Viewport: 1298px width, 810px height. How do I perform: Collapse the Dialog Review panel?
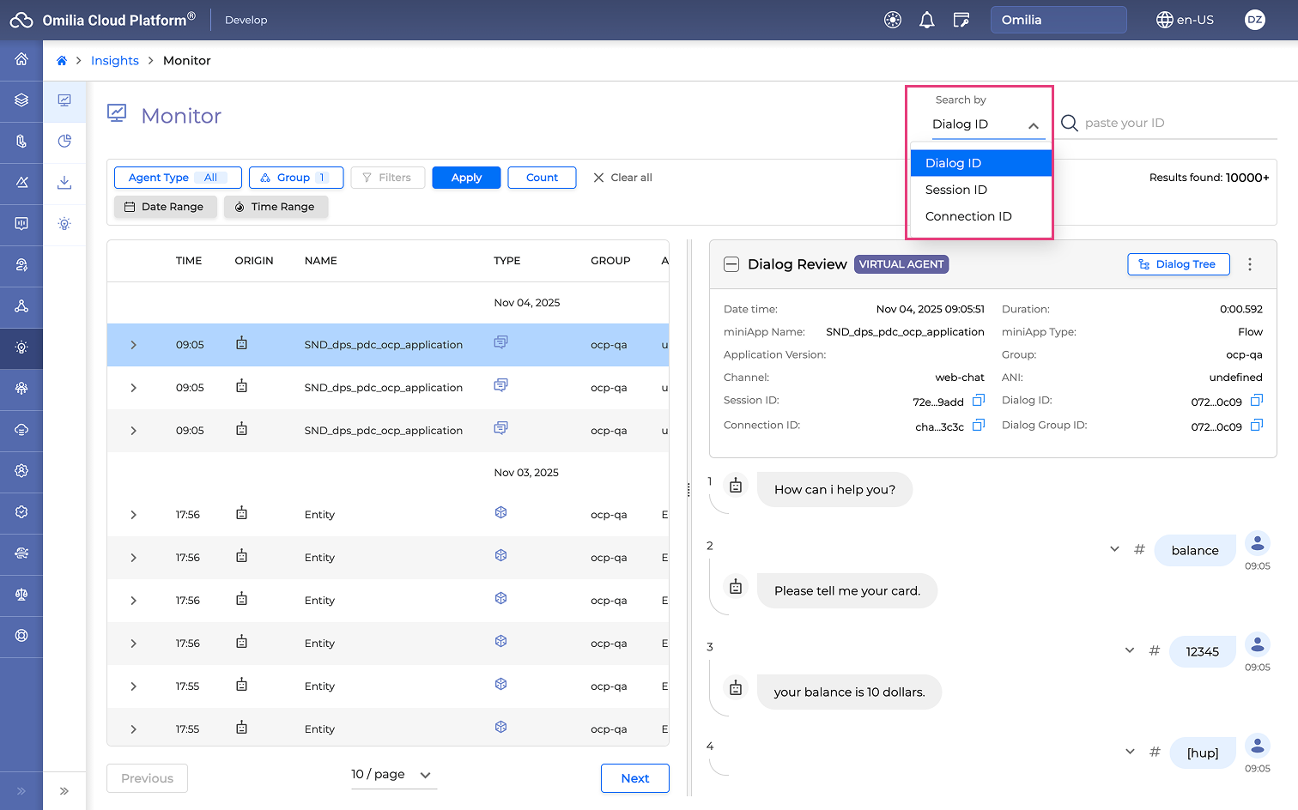pos(731,264)
